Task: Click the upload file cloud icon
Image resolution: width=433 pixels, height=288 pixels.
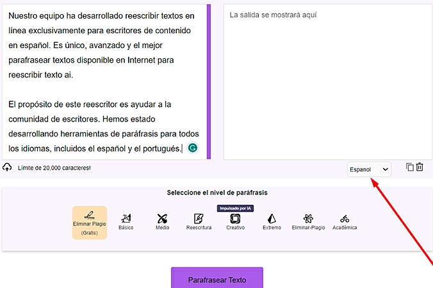Action: pyautogui.click(x=8, y=168)
